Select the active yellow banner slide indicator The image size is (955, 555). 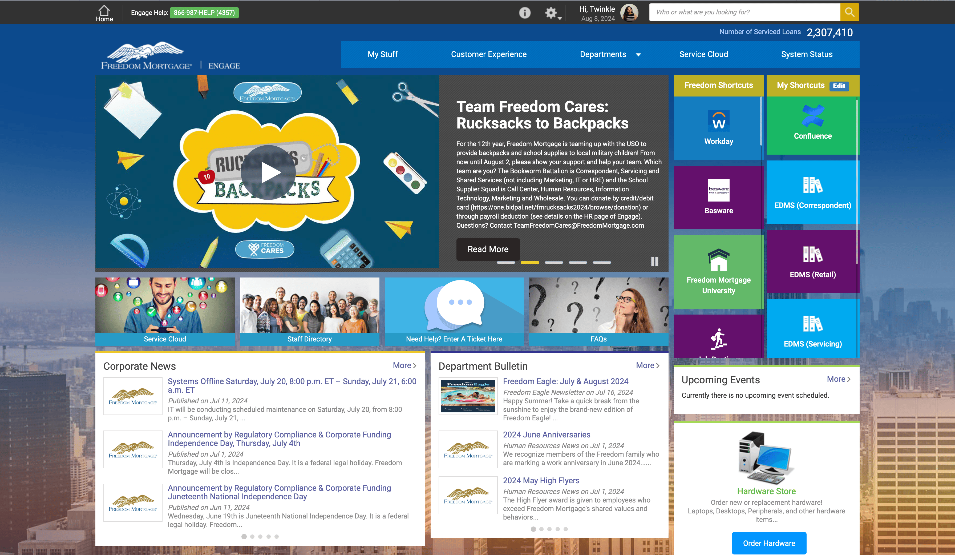[x=530, y=262]
